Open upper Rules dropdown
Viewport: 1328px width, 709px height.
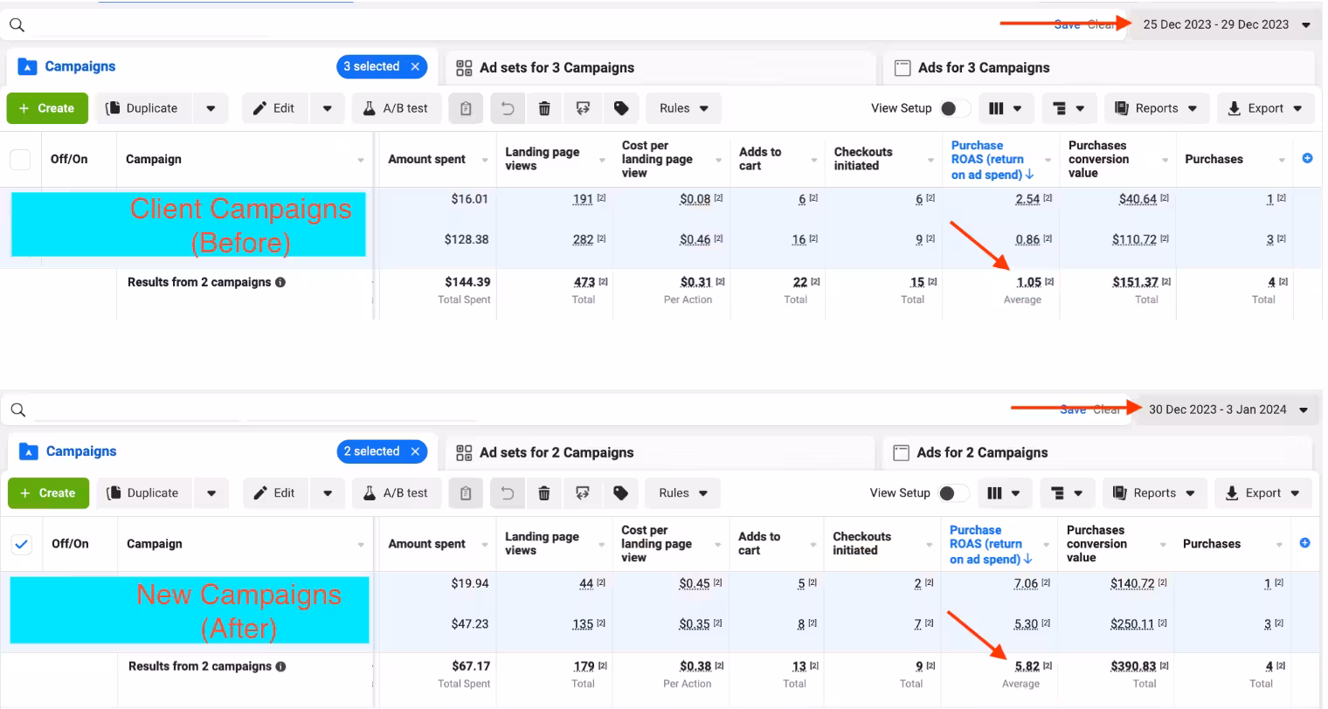[x=683, y=108]
